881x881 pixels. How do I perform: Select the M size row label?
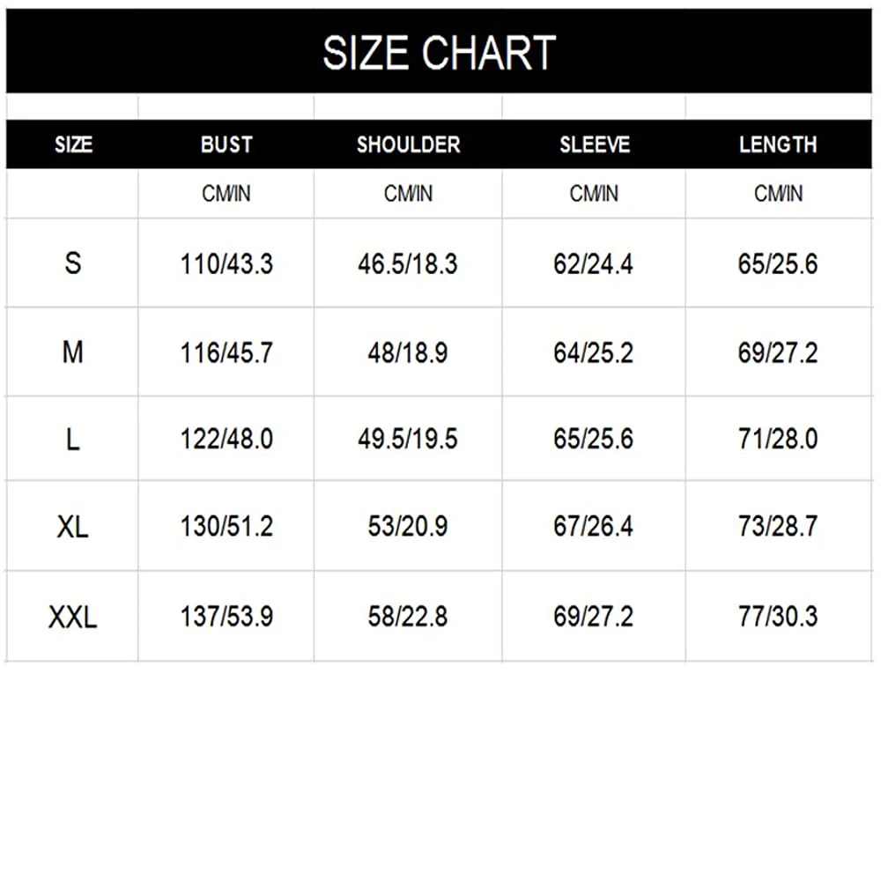[73, 352]
